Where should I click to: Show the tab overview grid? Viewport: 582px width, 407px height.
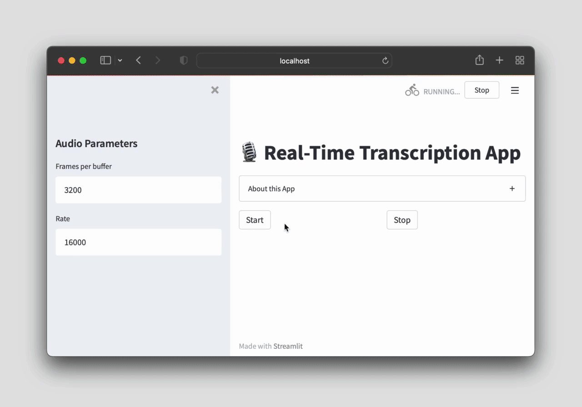click(520, 60)
